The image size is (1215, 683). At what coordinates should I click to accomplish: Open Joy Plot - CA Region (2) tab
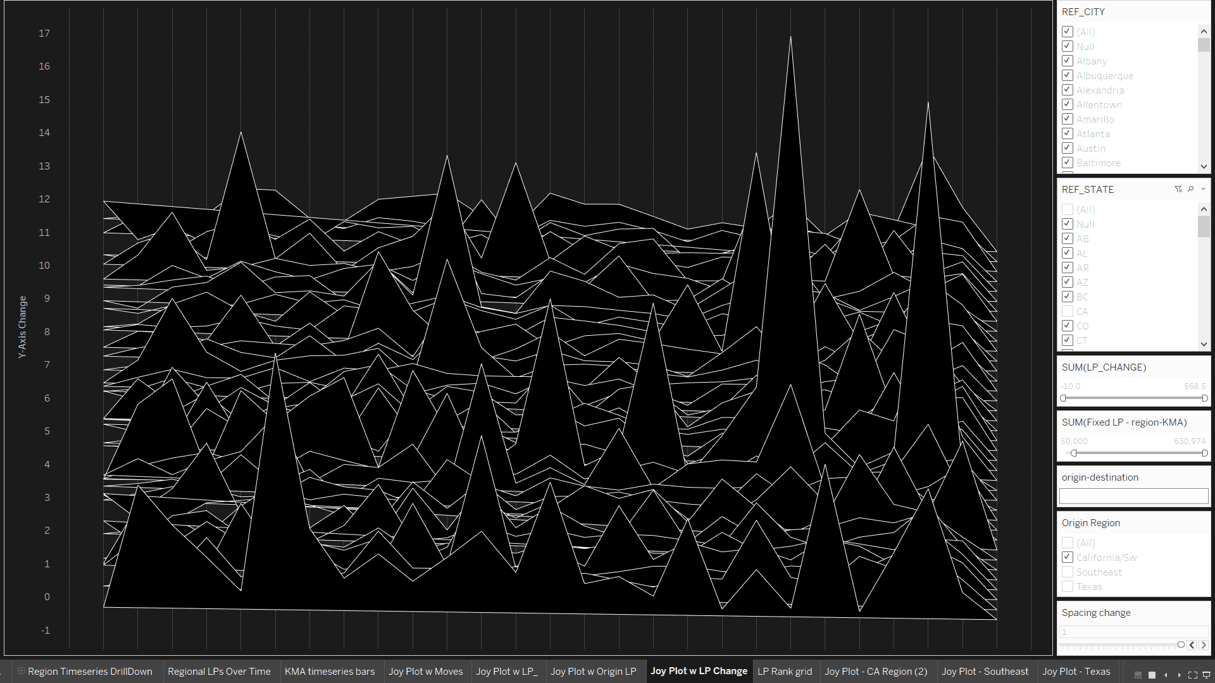click(876, 671)
